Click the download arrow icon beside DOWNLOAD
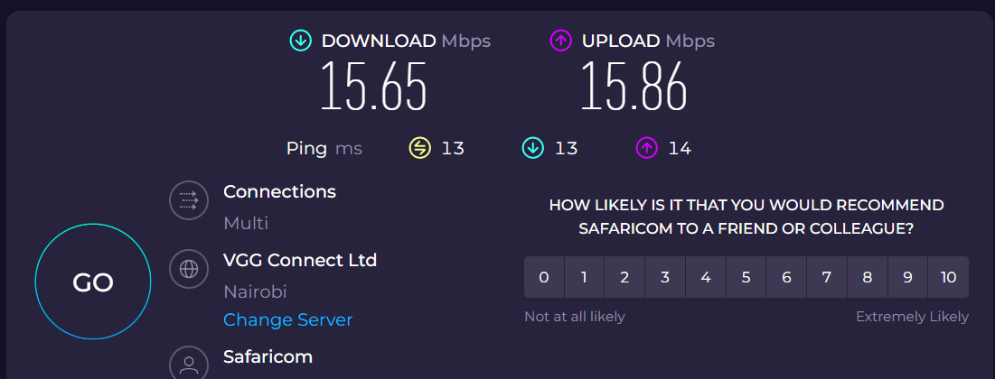The image size is (995, 379). (300, 41)
